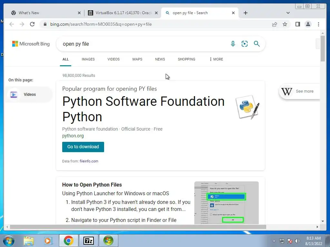Open Chrome three-dot menu

(318, 24)
